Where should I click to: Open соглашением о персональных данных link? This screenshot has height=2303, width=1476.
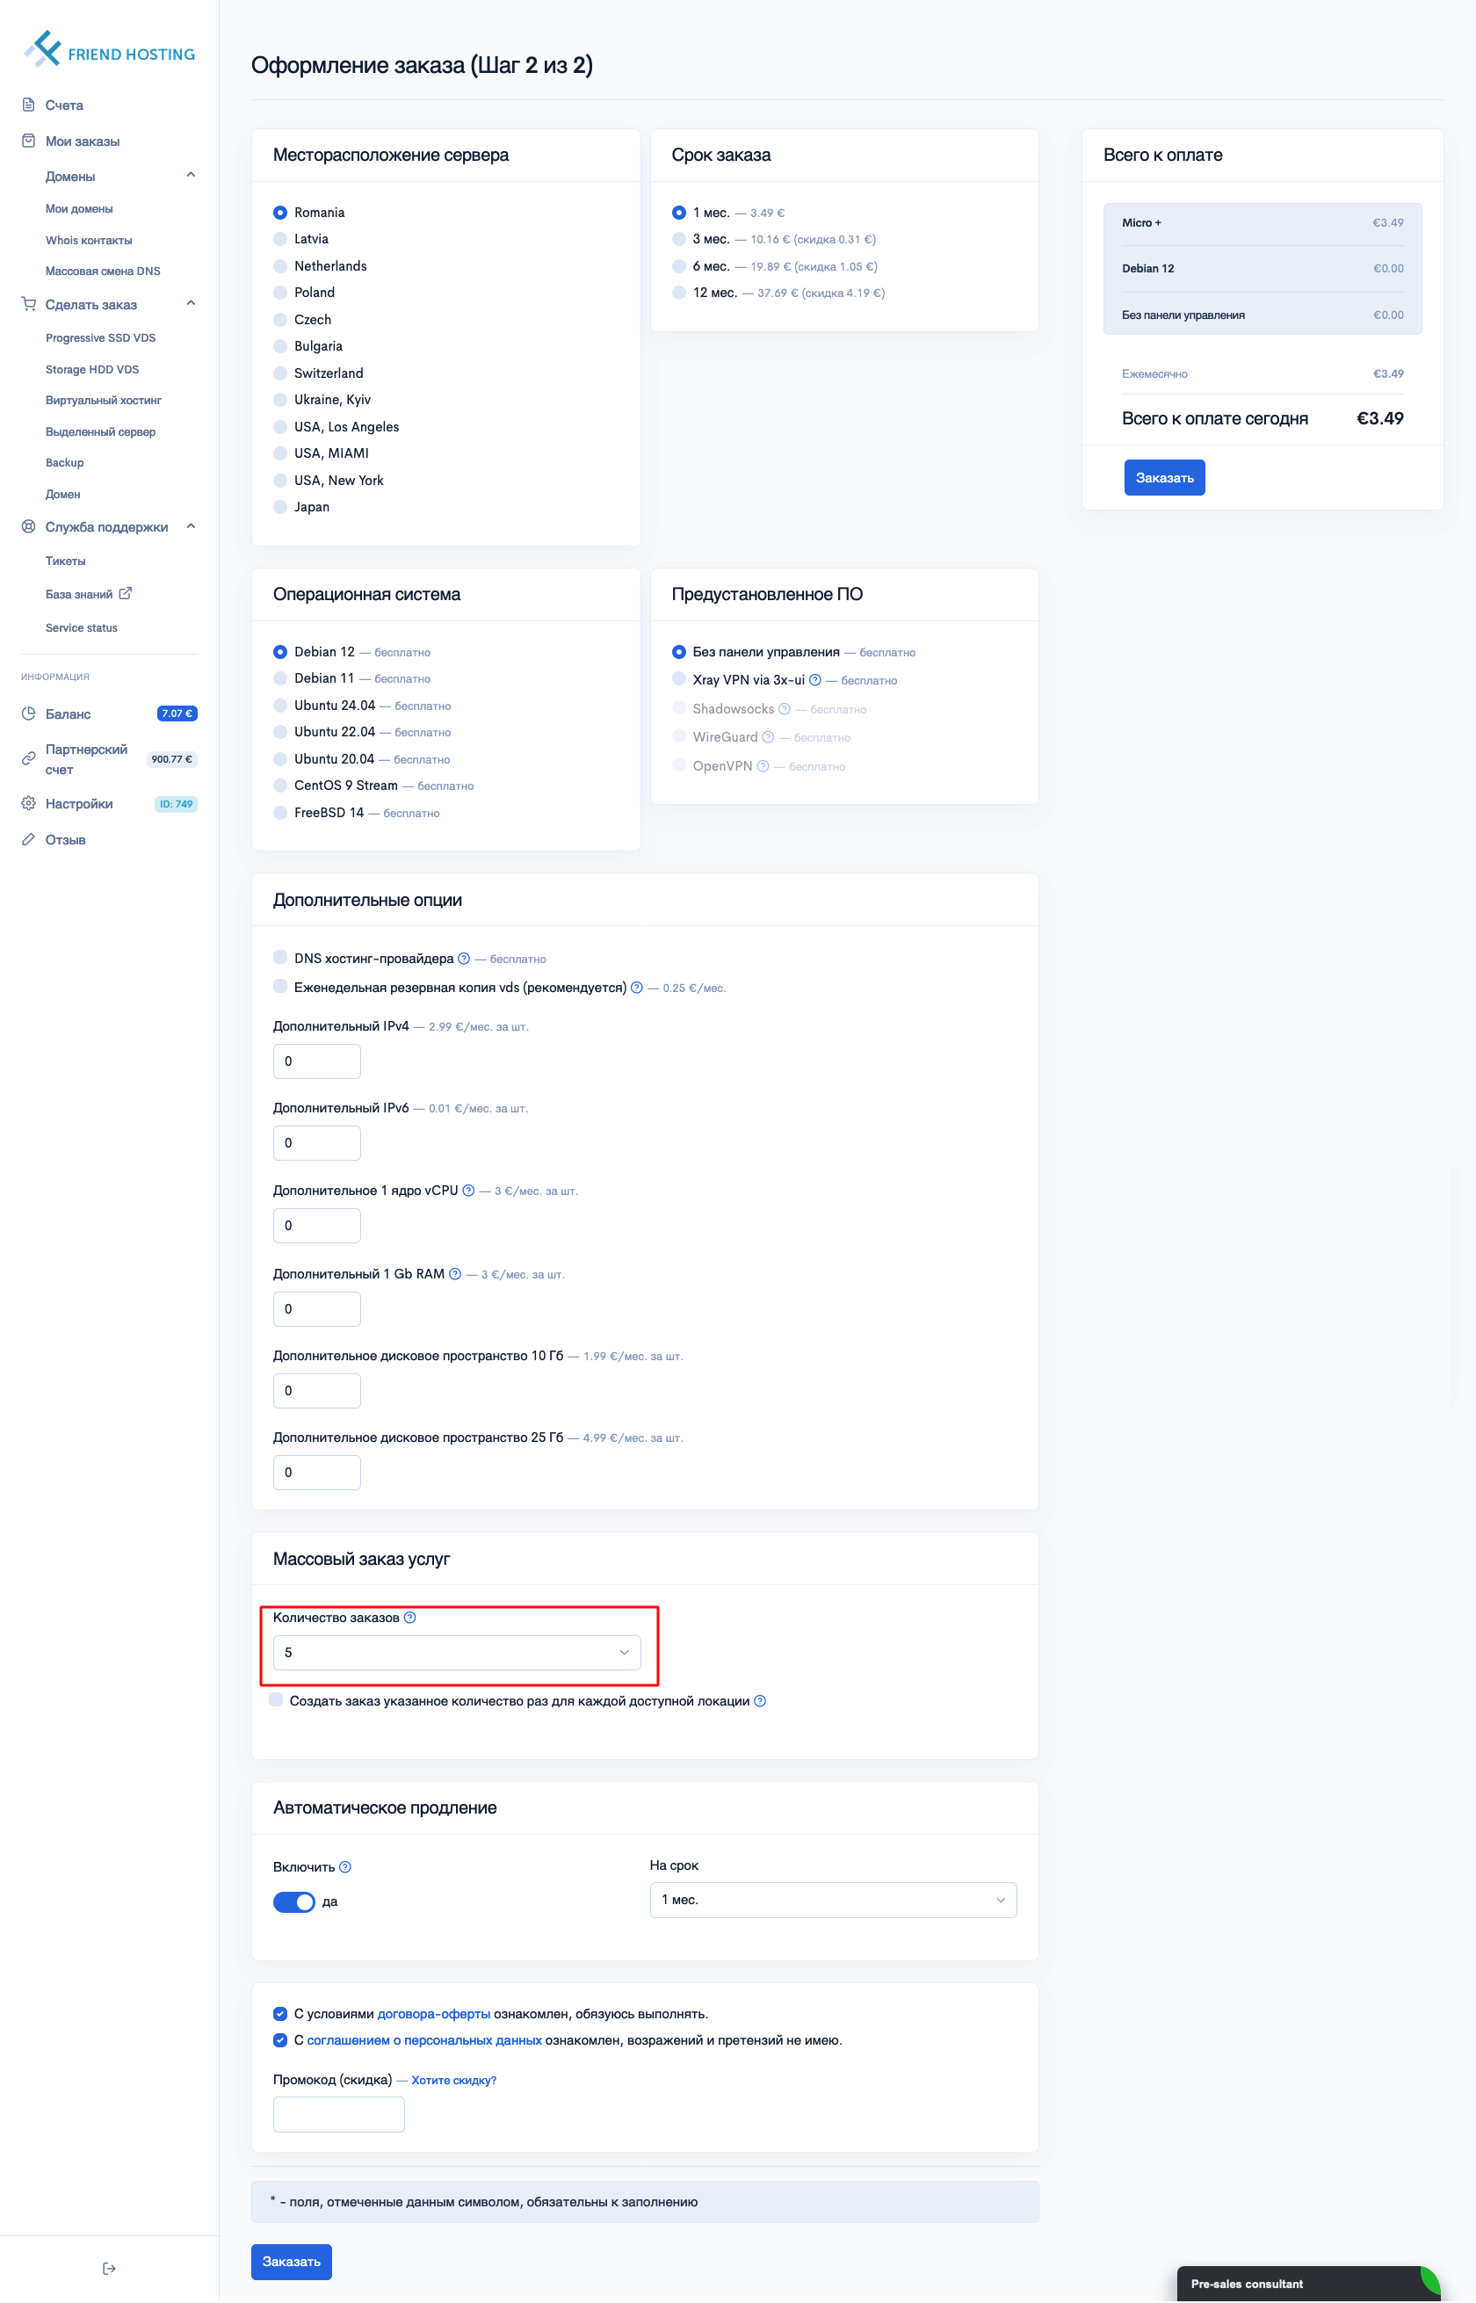point(424,2039)
